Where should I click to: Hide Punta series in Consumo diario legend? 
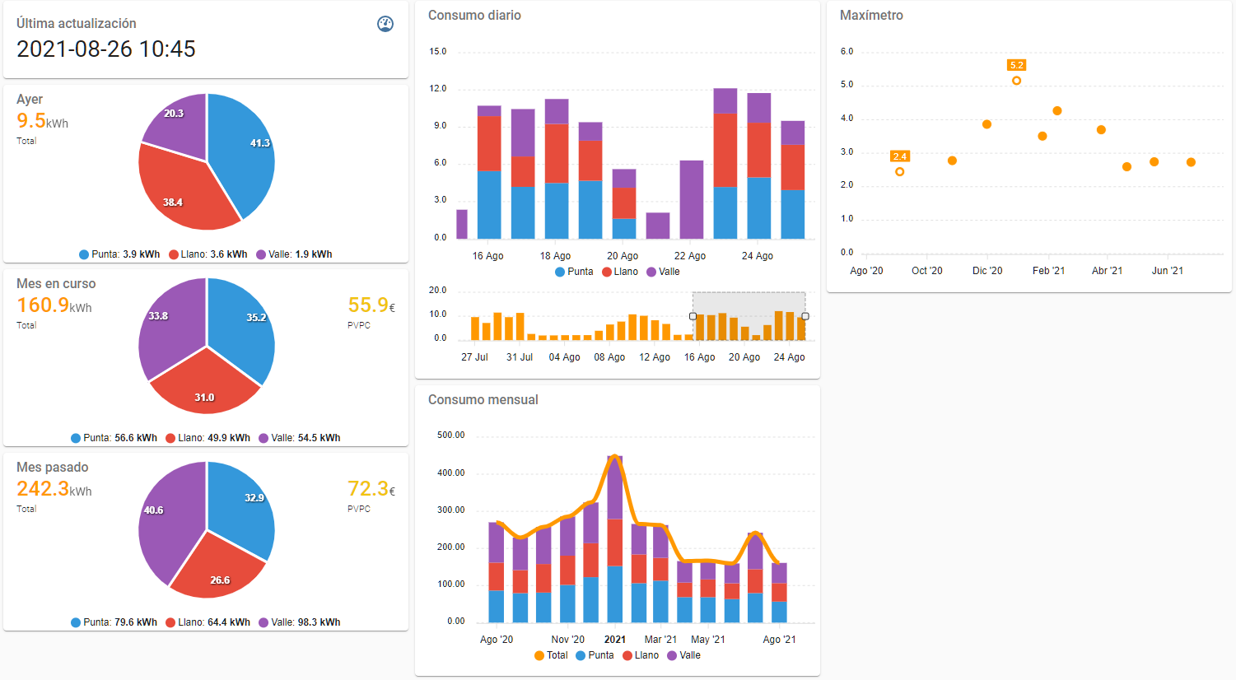point(574,272)
